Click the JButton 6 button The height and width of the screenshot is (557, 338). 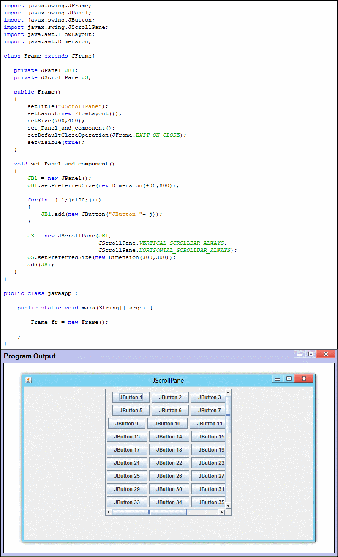[x=170, y=411]
